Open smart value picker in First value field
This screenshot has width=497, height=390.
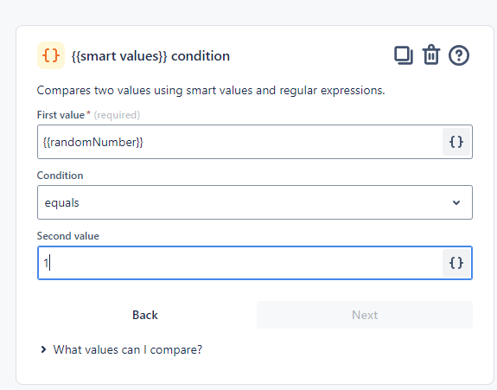click(x=456, y=142)
